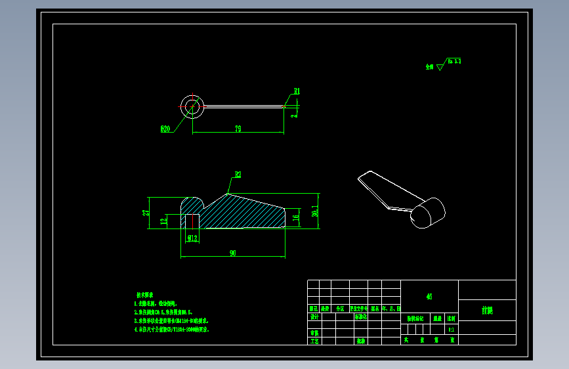Select the R2 radius callout
Viewport: 569px width, 369px height.
click(x=238, y=175)
